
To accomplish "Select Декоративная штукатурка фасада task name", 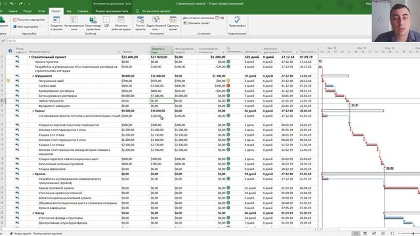I will 63,223.
